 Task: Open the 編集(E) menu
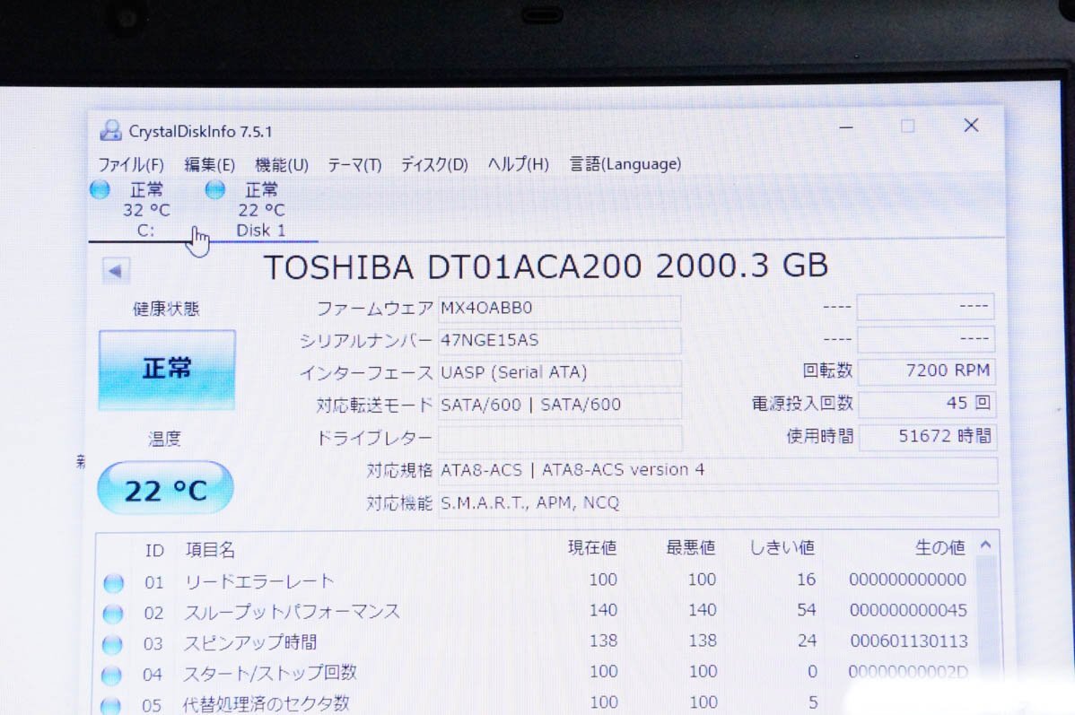[x=210, y=164]
